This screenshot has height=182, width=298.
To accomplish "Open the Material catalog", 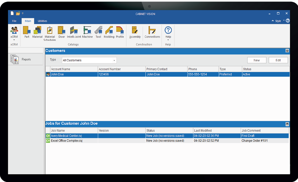I will tap(37, 32).
